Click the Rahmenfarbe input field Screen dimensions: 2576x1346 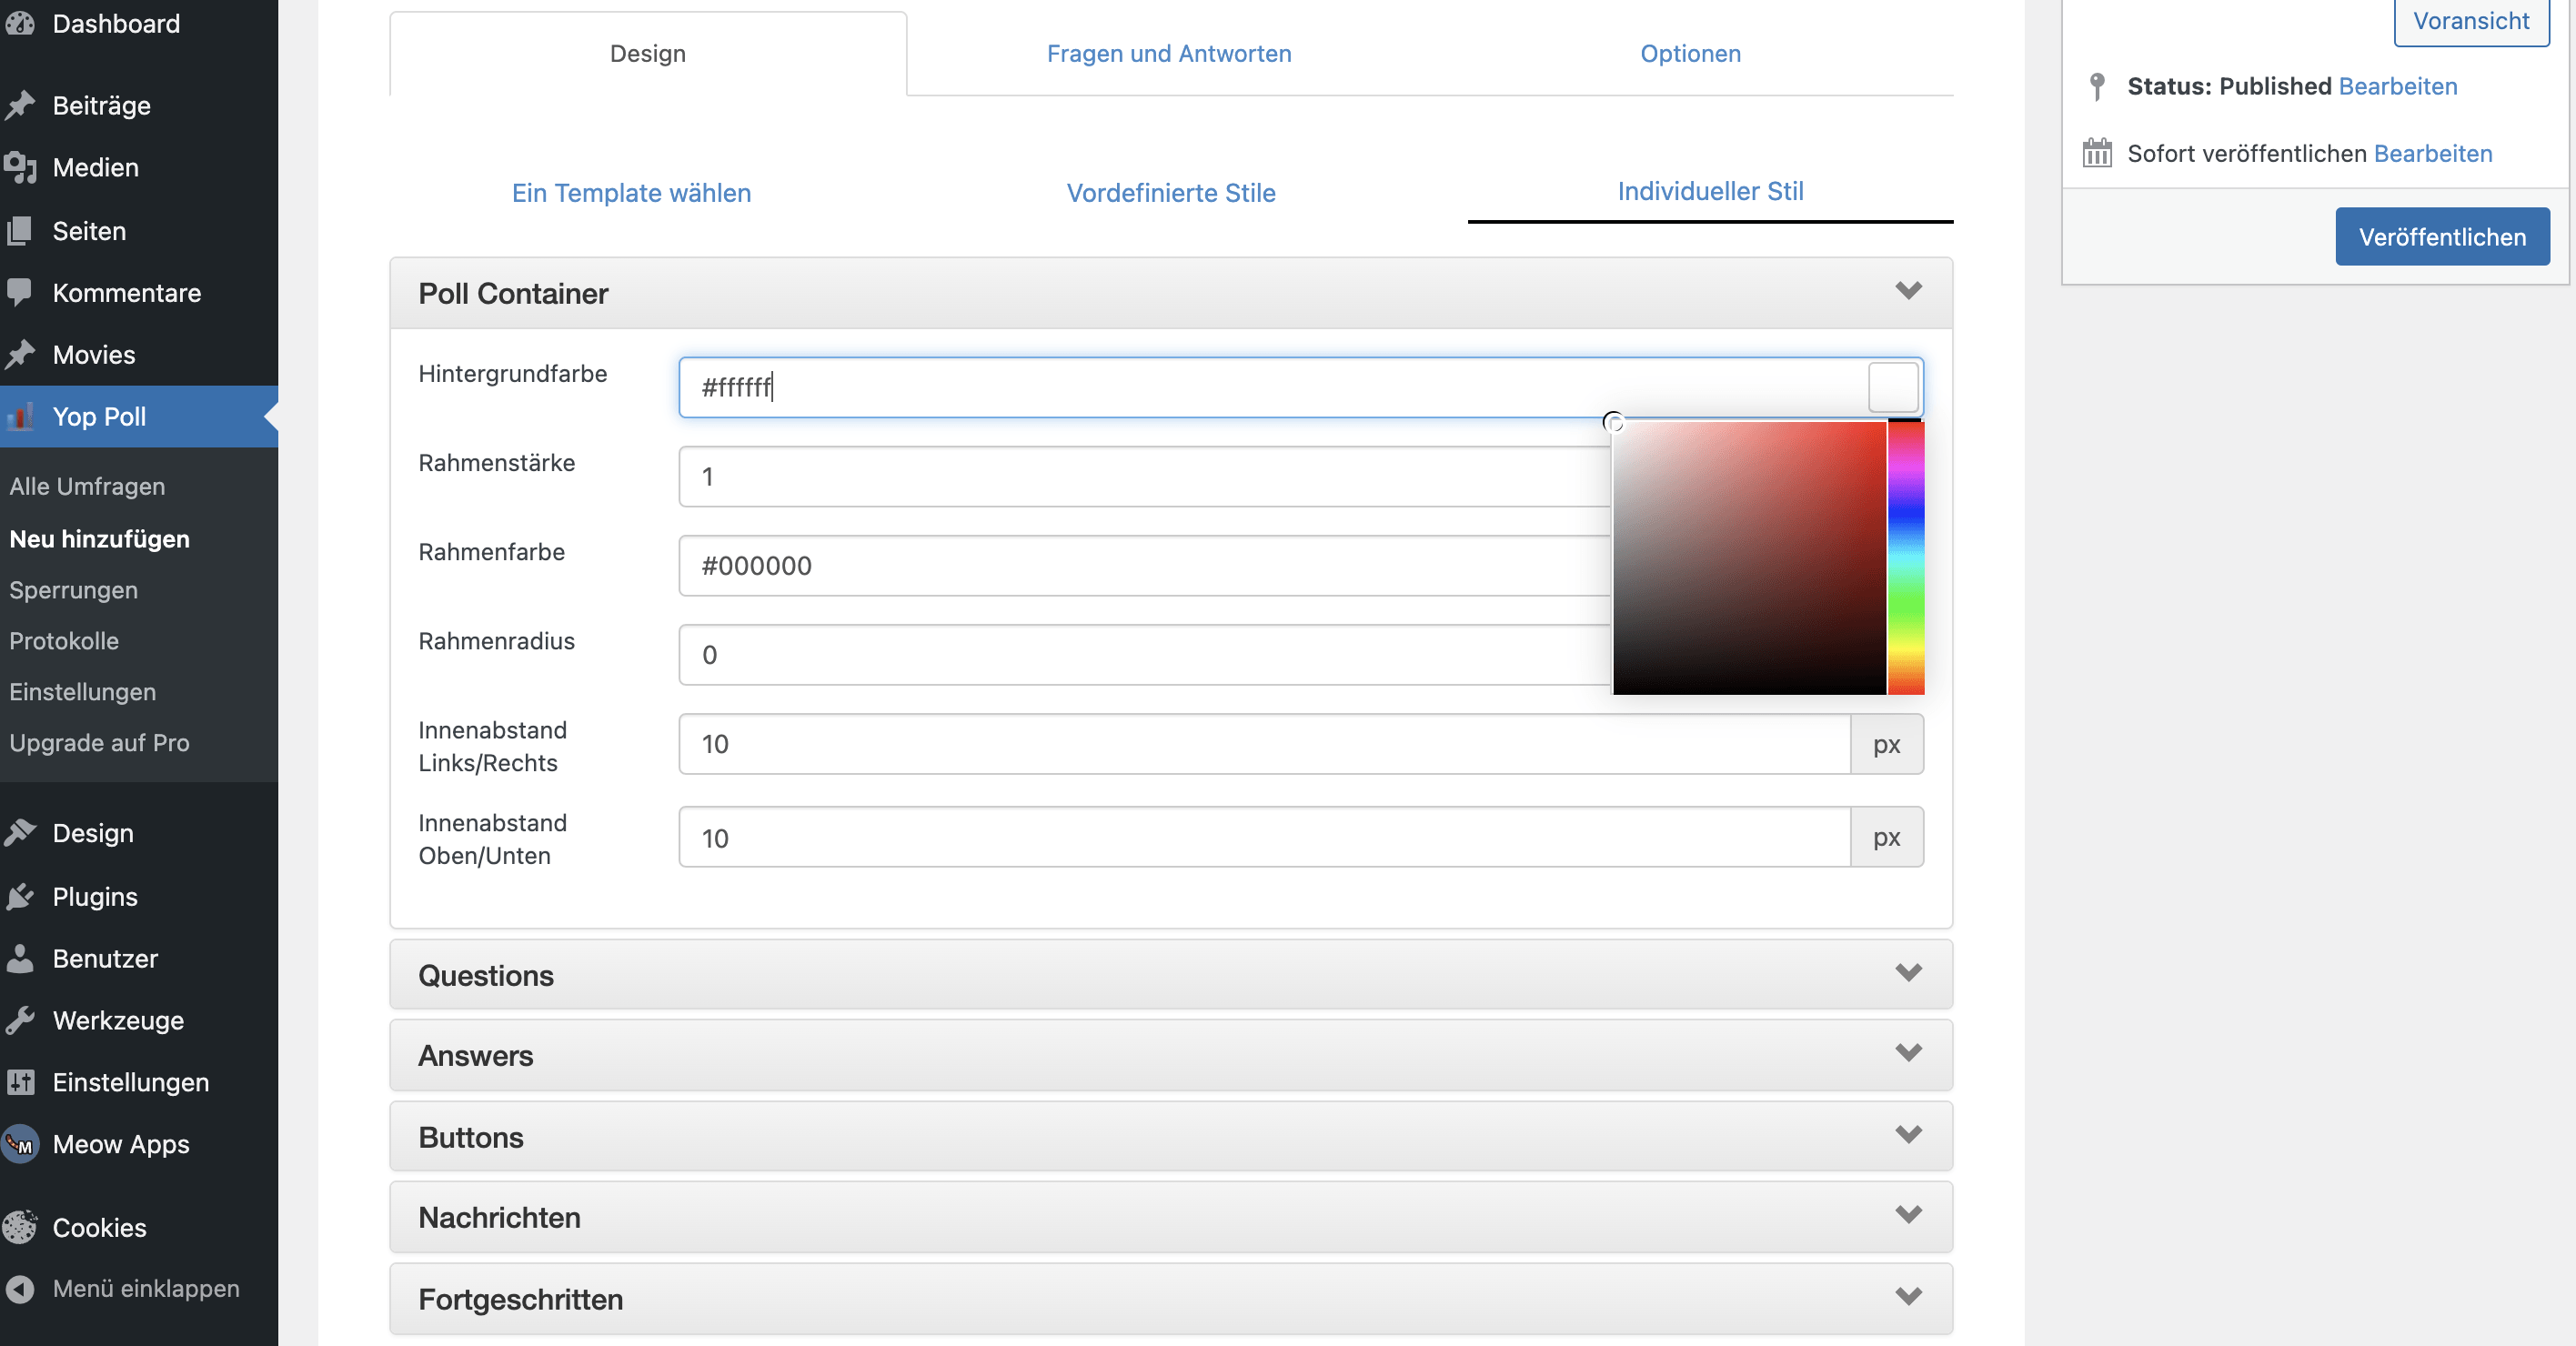pyautogui.click(x=1140, y=566)
